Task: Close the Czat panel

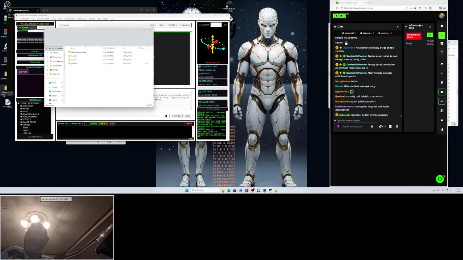Action: [x=398, y=26]
